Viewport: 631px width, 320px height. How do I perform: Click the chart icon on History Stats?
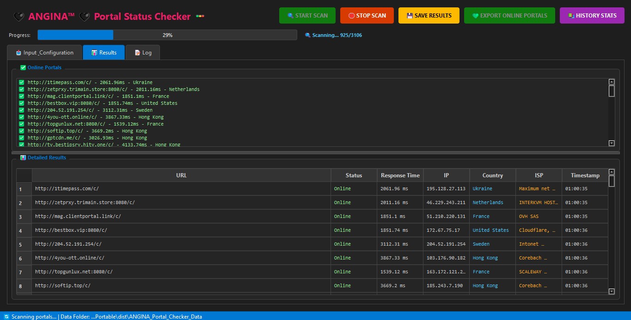coord(571,16)
